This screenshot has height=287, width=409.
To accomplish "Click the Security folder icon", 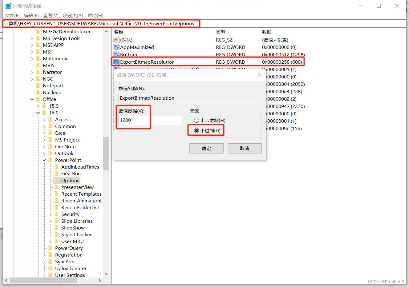I will pos(56,214).
